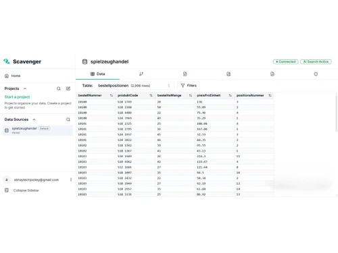The width and height of the screenshot is (338, 253).
Task: Open the document-icon tab after branch tab
Action: click(185, 74)
